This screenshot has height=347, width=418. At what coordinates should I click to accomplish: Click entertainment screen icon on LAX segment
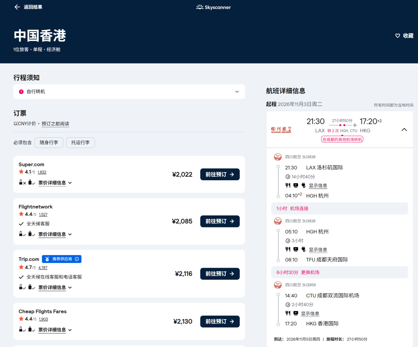point(296,185)
